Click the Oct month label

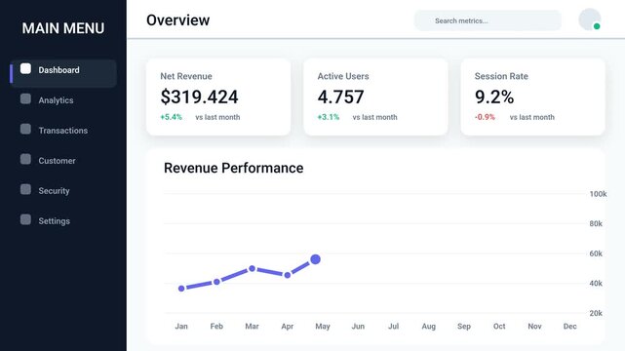click(x=499, y=327)
